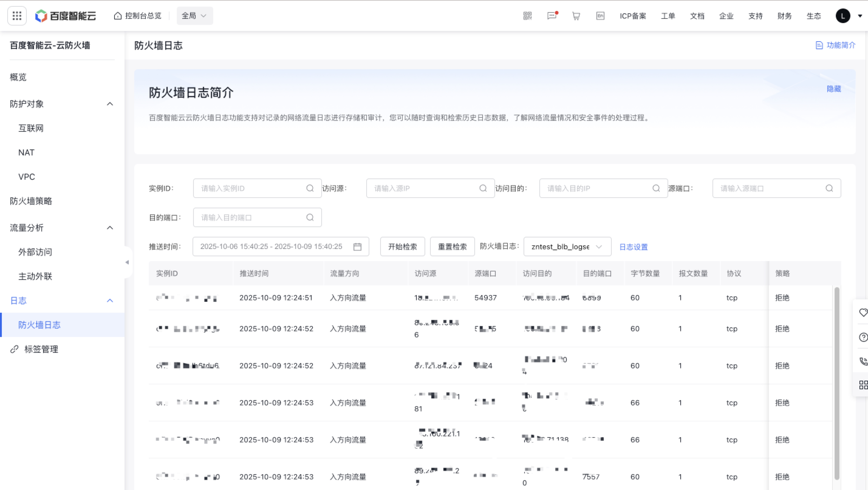Screen dimensions: 868x490
Task: Collapse the 流量分析 sidebar section
Action: pos(110,228)
